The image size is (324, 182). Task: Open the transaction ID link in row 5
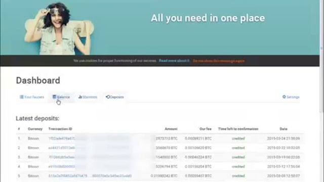[x=90, y=176]
